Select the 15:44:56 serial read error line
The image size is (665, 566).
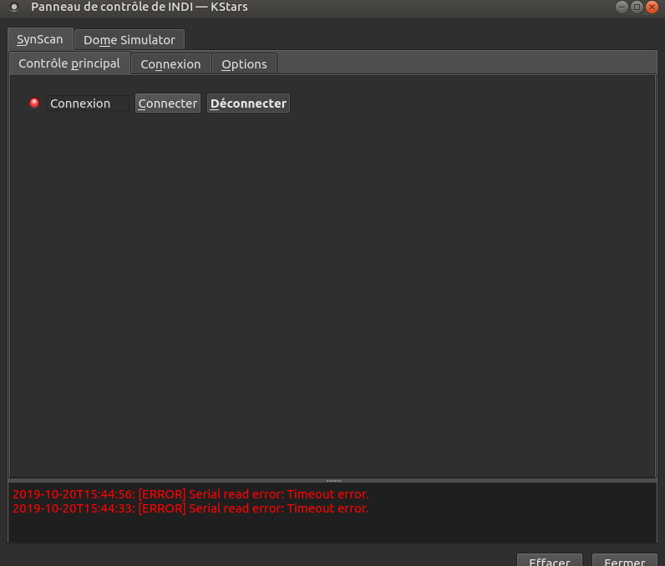tap(190, 494)
